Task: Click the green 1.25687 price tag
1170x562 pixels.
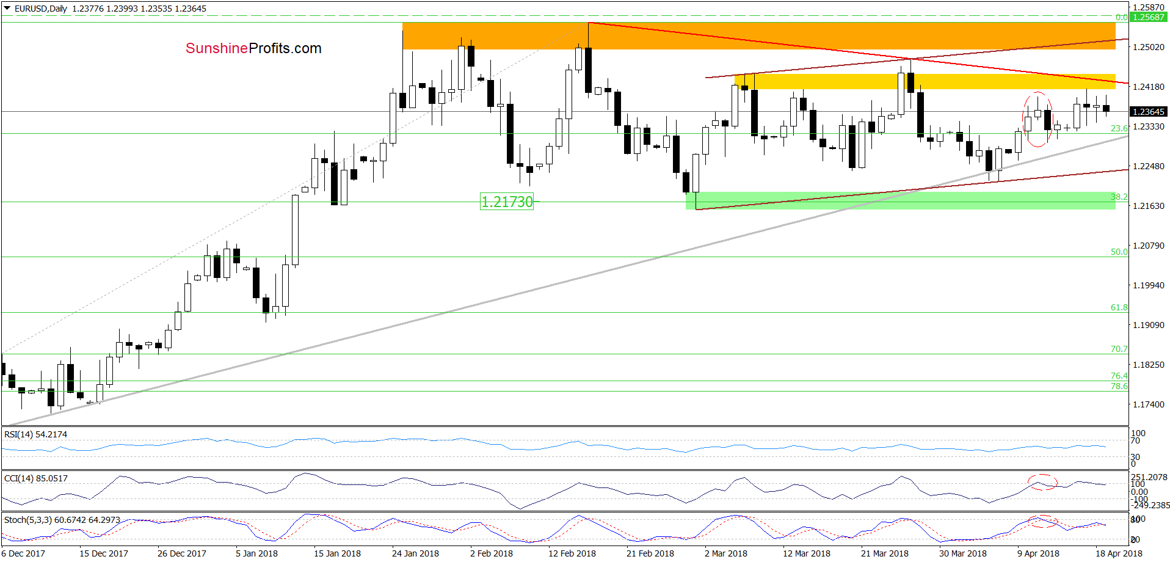Action: (x=1149, y=17)
